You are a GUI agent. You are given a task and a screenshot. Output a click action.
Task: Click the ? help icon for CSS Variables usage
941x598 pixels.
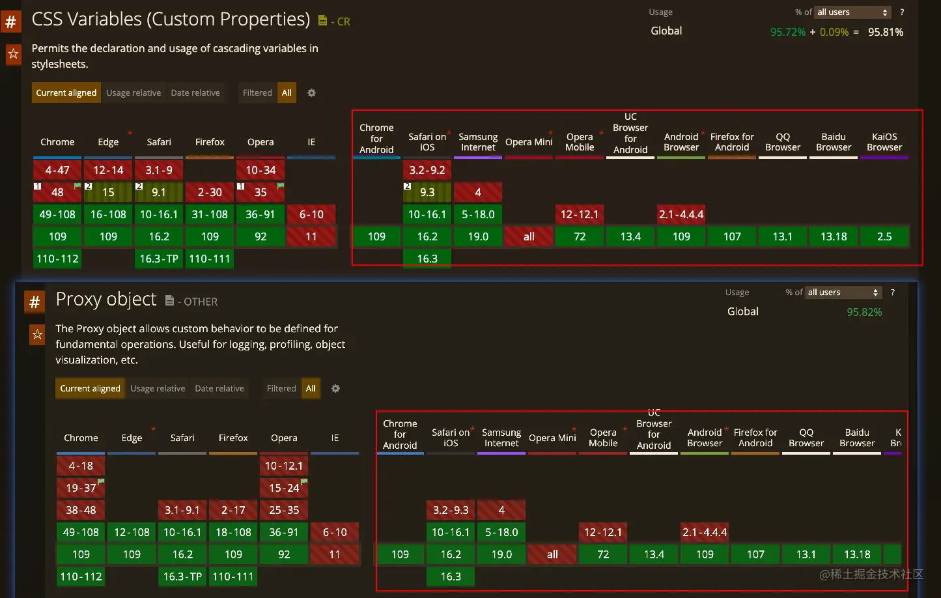pyautogui.click(x=902, y=12)
